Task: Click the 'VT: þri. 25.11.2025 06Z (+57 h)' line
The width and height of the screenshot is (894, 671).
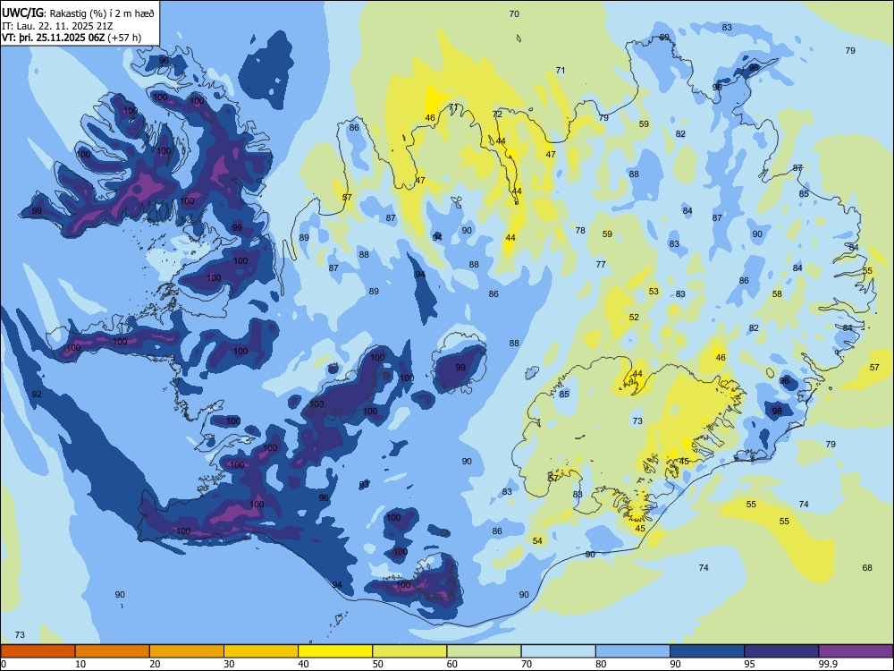Action: pos(72,38)
